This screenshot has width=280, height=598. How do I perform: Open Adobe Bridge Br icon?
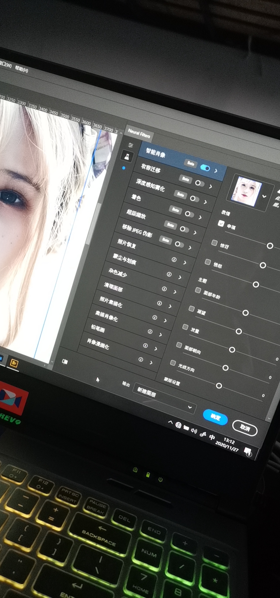click(14, 363)
